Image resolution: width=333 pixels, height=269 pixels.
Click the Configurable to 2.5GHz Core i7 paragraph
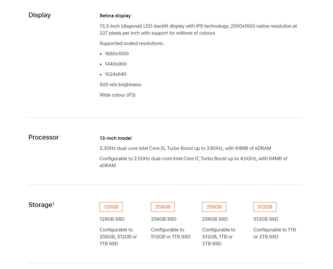[193, 162]
